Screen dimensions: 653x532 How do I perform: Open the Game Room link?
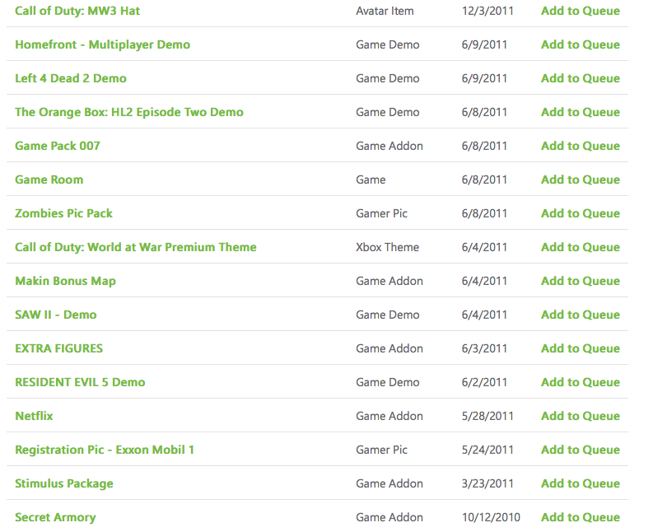coord(49,180)
